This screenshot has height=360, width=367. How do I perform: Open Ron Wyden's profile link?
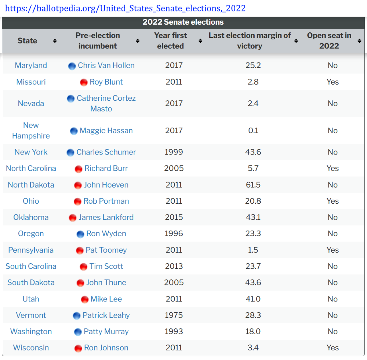pos(106,234)
